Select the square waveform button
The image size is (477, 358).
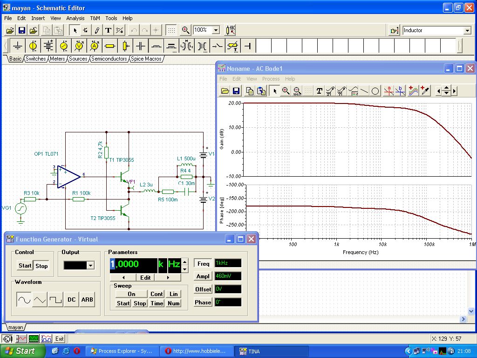point(56,300)
